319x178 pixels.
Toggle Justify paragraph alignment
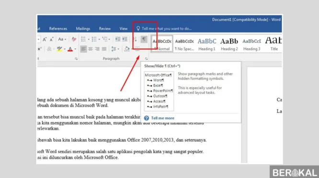(x=104, y=49)
